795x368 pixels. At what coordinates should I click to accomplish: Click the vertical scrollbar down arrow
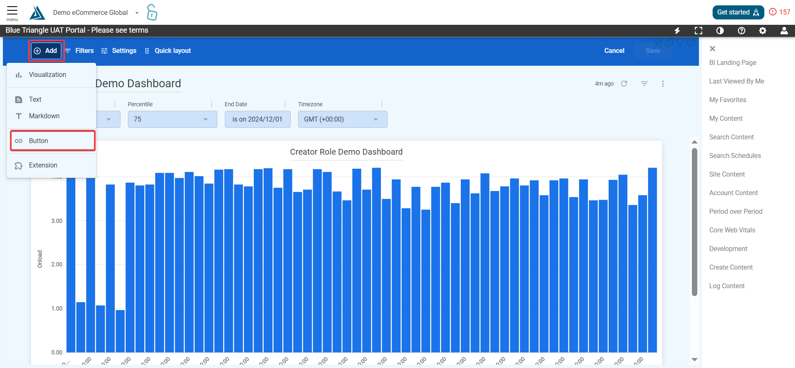694,360
